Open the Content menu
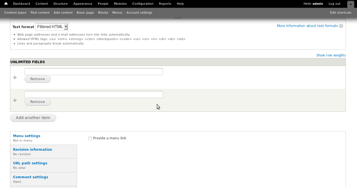This screenshot has height=188, width=357. point(42,4)
